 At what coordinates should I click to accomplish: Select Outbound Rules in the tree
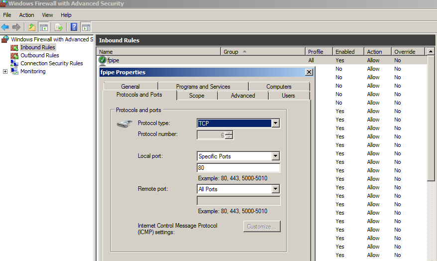tap(40, 55)
